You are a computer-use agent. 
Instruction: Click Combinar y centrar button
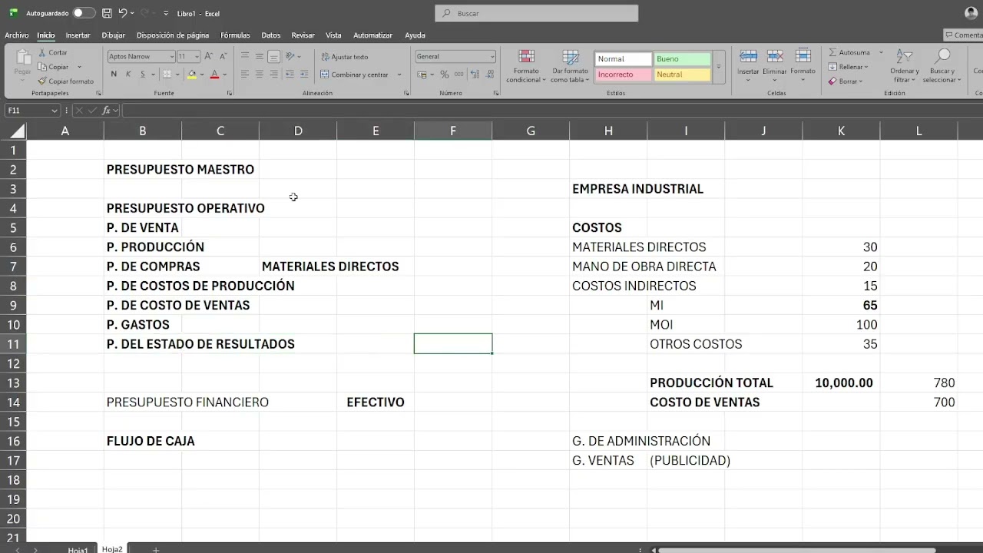(355, 75)
